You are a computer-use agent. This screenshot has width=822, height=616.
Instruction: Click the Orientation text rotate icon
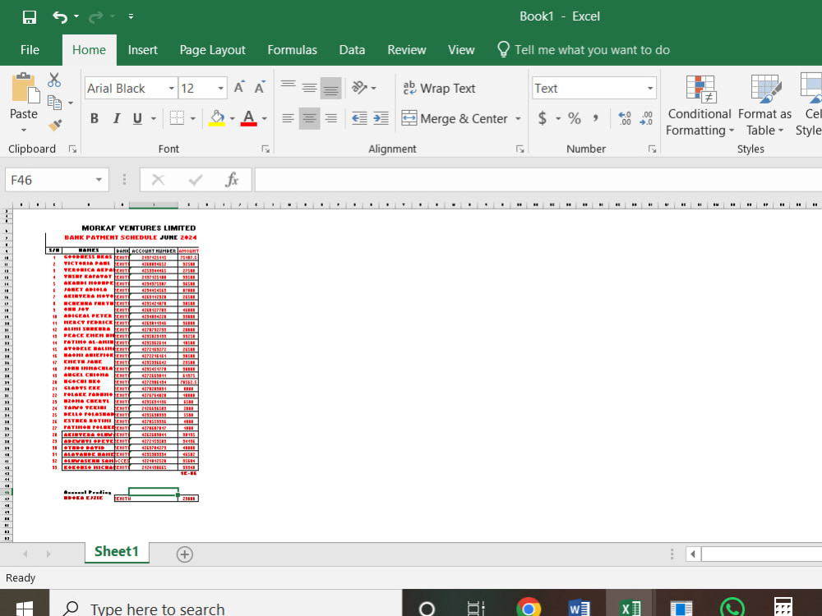point(360,88)
